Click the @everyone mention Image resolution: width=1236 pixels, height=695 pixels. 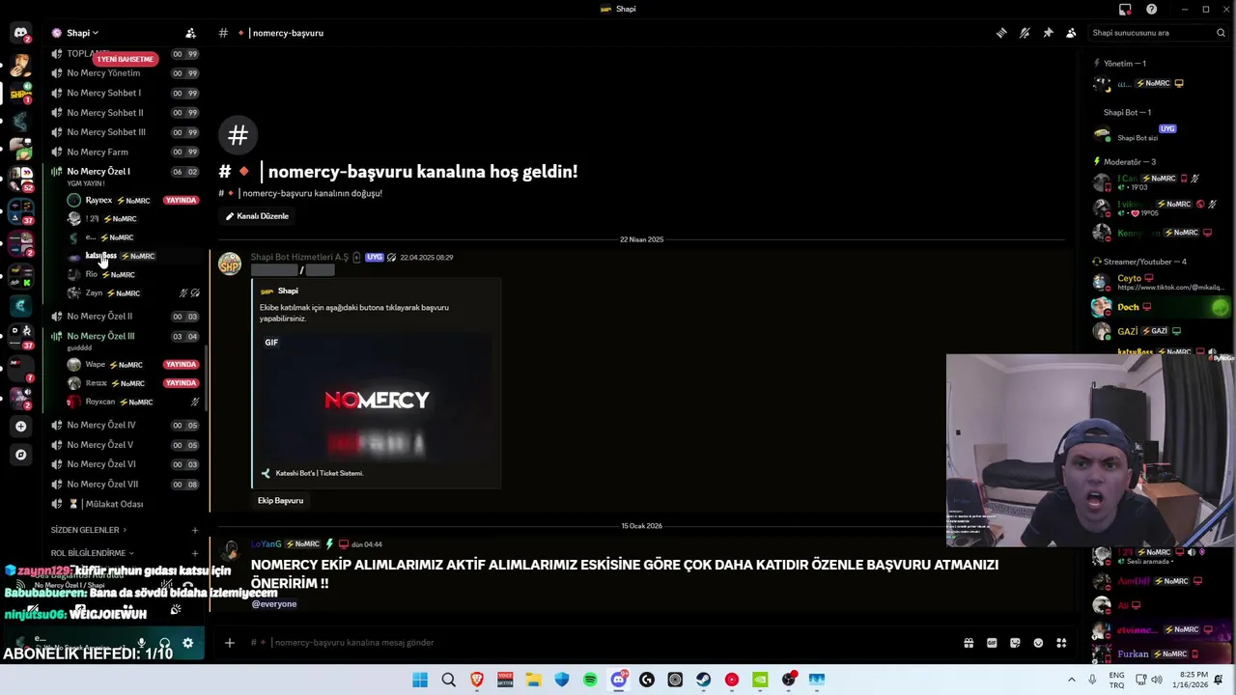click(x=273, y=603)
